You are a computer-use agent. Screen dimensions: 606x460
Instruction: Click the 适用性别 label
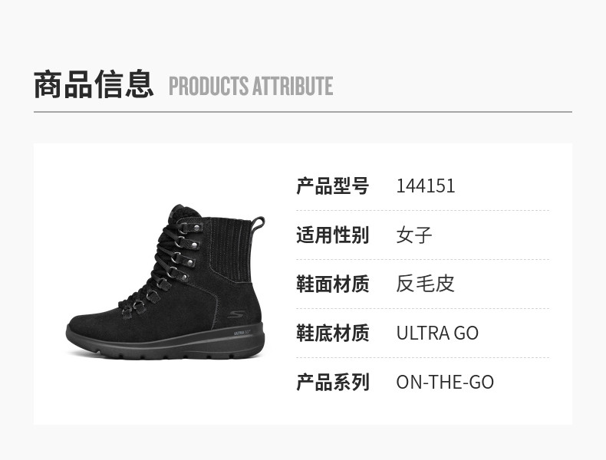point(333,235)
